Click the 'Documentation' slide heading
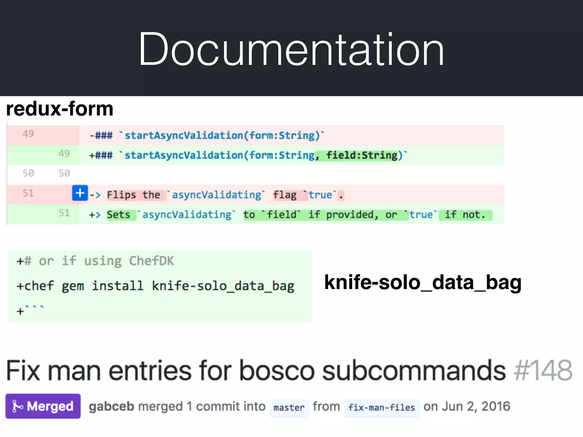 click(x=291, y=49)
